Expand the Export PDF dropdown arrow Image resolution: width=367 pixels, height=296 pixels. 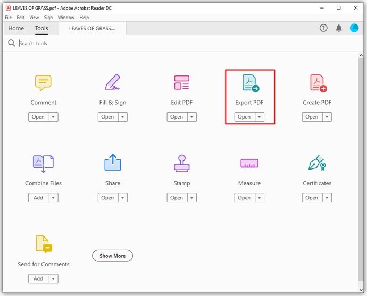point(260,117)
